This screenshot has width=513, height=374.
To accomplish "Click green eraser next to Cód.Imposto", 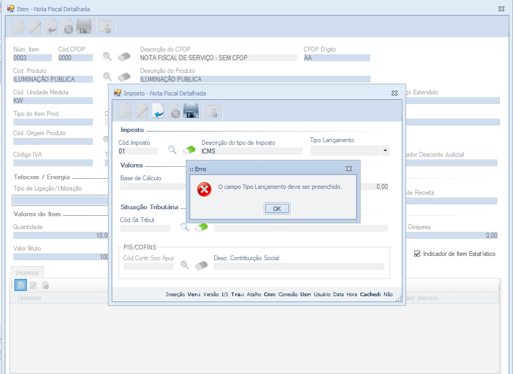I will pyautogui.click(x=189, y=150).
